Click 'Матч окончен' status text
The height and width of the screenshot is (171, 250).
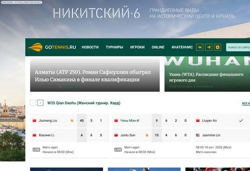click(x=206, y=152)
